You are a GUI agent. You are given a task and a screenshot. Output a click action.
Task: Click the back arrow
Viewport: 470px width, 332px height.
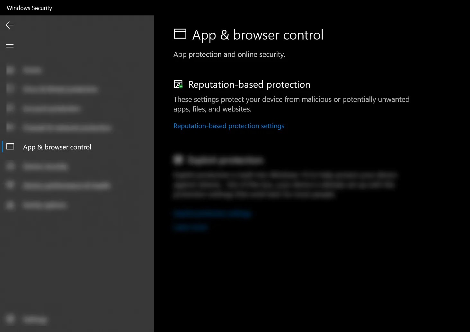click(10, 25)
